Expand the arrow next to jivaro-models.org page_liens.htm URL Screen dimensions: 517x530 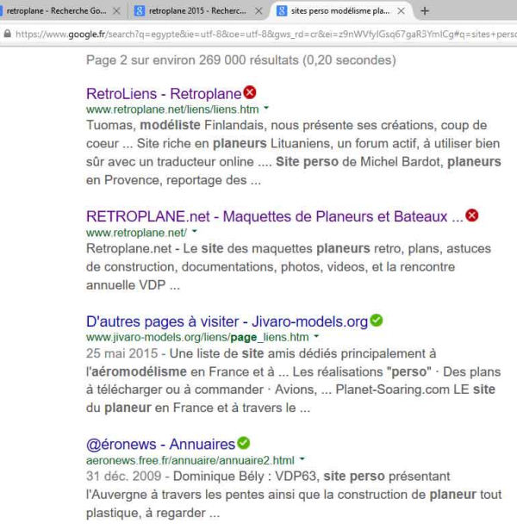click(316, 336)
